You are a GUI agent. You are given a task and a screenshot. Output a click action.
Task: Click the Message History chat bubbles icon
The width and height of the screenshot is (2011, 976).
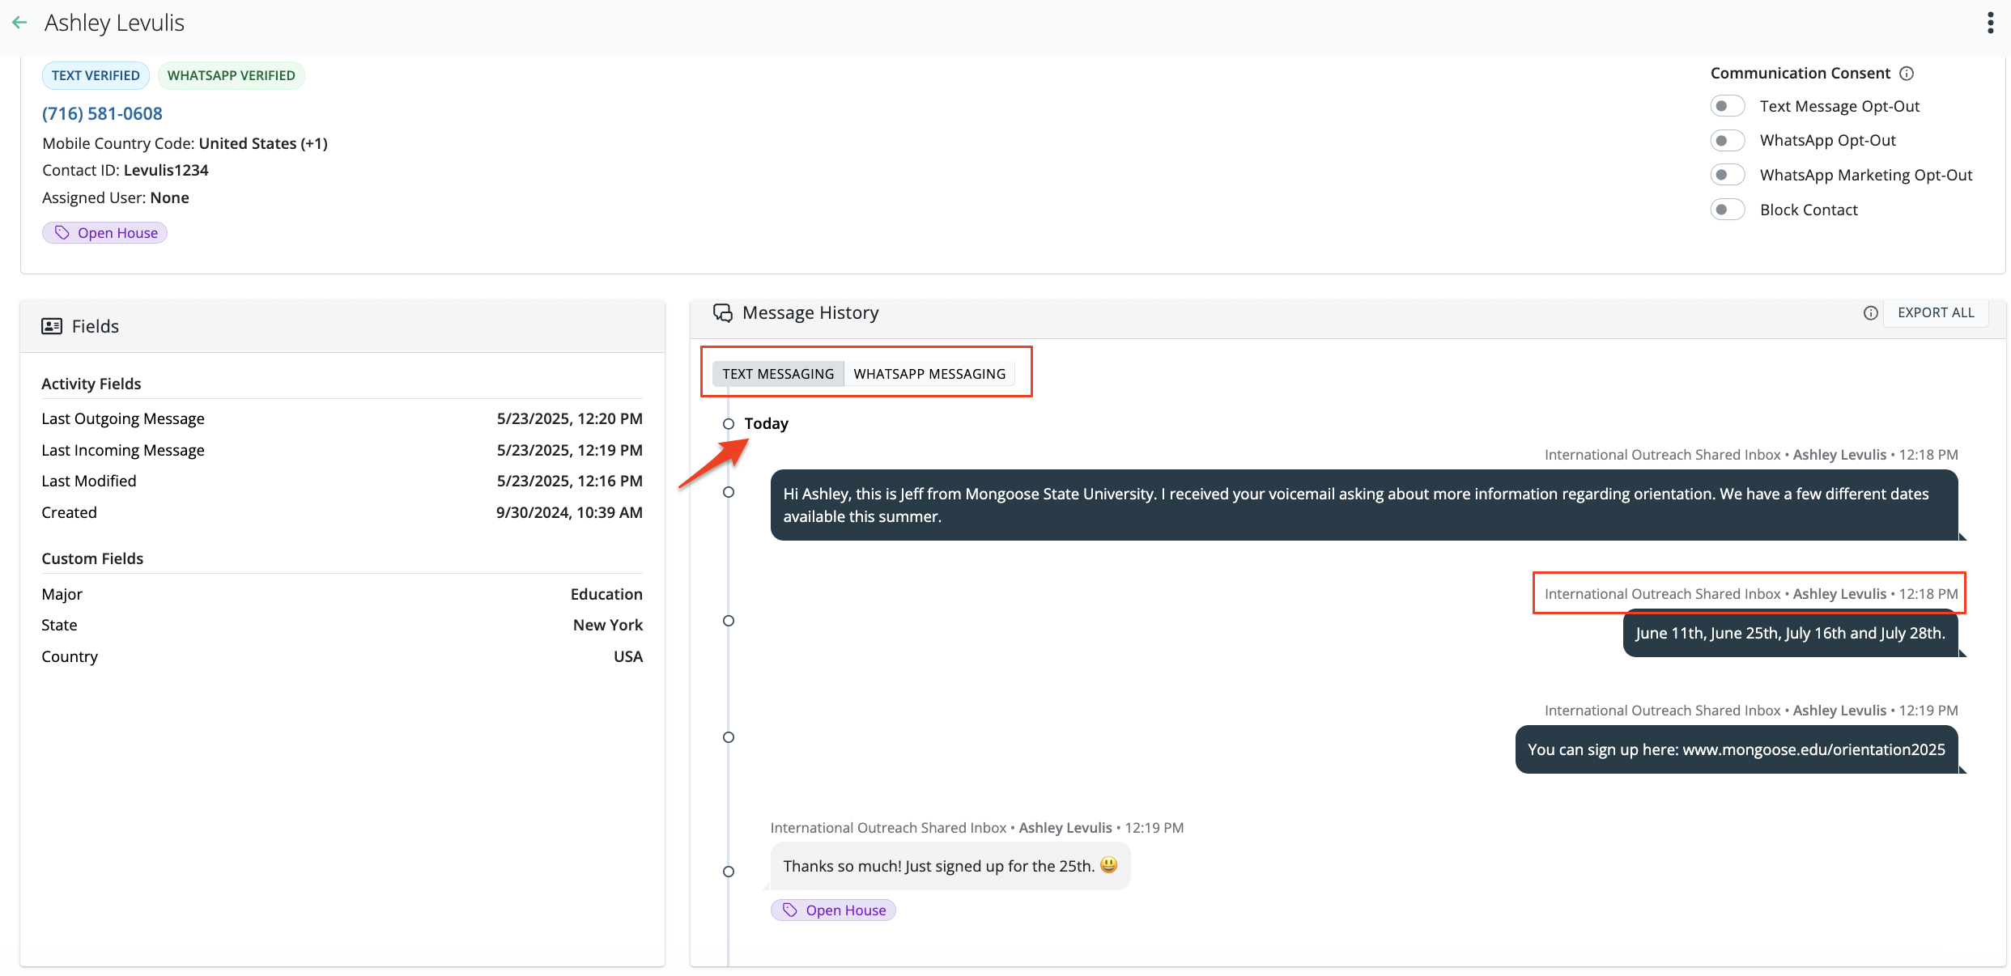[722, 313]
